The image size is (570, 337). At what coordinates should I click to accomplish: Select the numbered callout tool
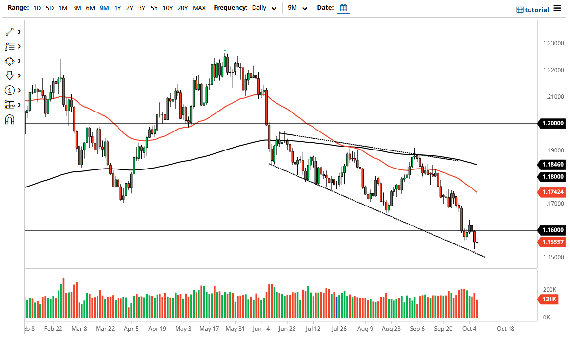[9, 90]
